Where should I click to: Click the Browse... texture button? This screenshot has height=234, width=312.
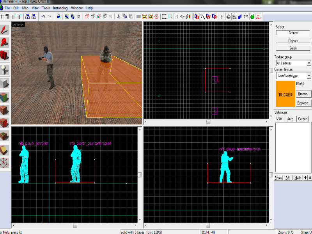[303, 94]
